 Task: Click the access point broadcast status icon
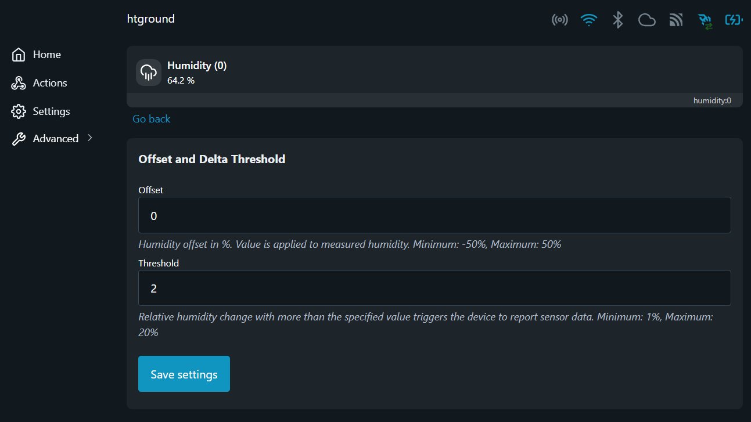point(559,20)
